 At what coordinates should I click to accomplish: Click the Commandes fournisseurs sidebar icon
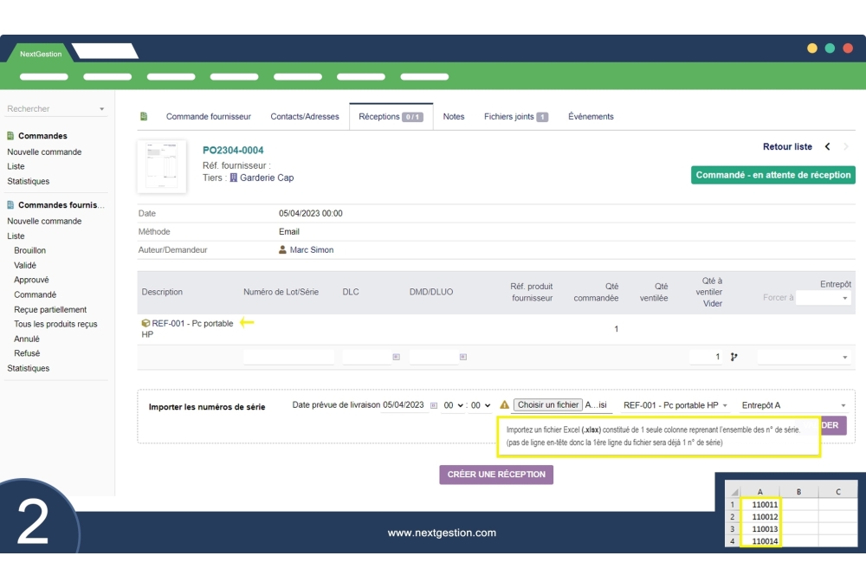(10, 205)
